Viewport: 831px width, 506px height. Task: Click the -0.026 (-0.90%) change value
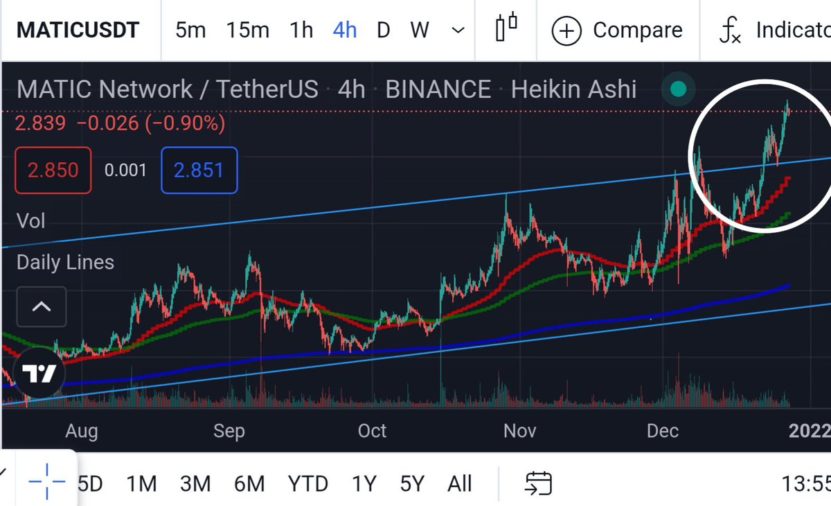[150, 124]
